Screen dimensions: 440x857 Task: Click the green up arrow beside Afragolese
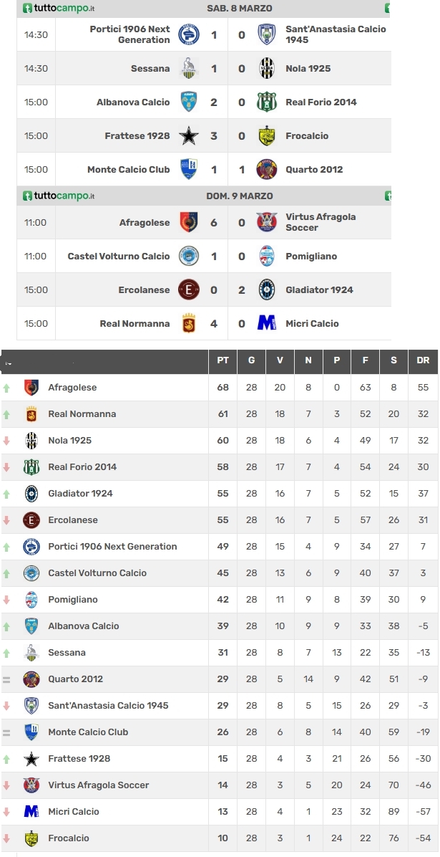coord(6,388)
